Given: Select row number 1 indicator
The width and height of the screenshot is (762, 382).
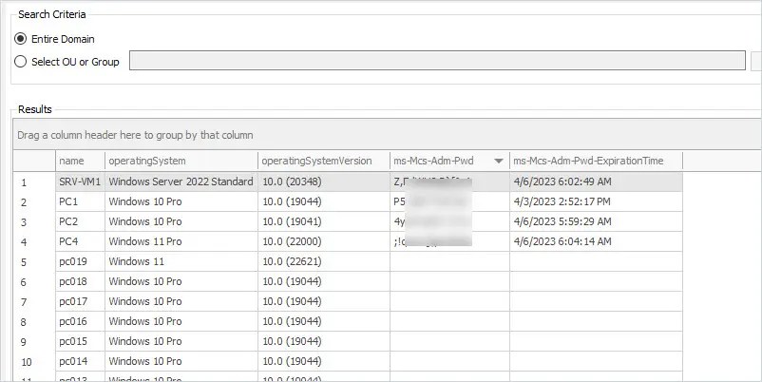Looking at the screenshot, I should pyautogui.click(x=34, y=182).
